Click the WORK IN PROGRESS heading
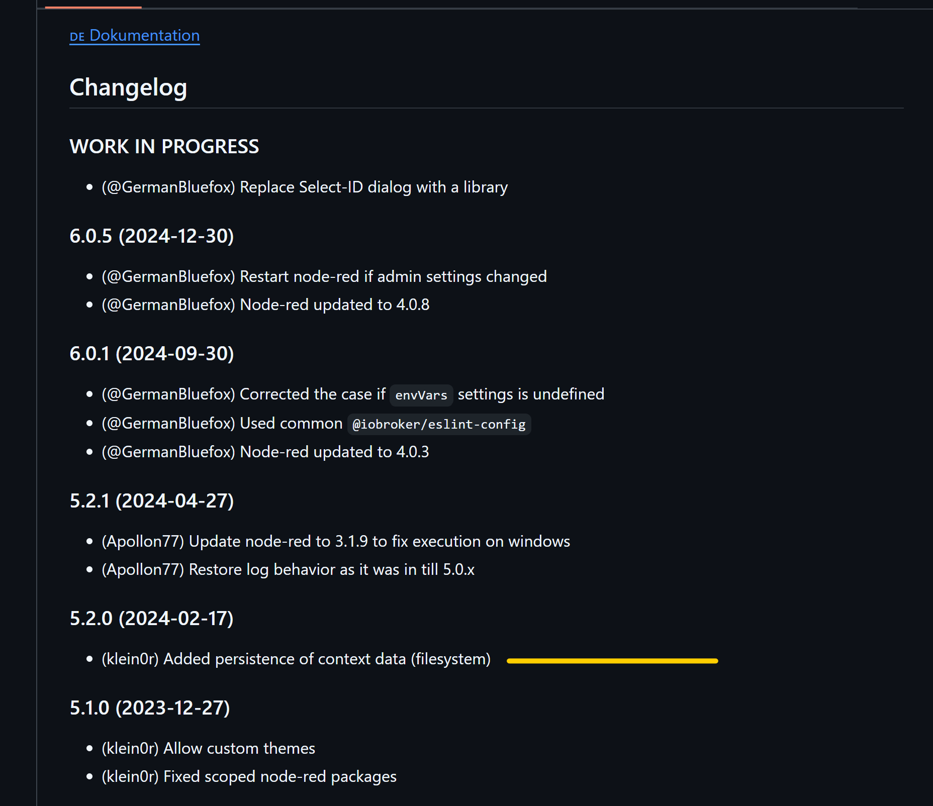 pyautogui.click(x=164, y=147)
